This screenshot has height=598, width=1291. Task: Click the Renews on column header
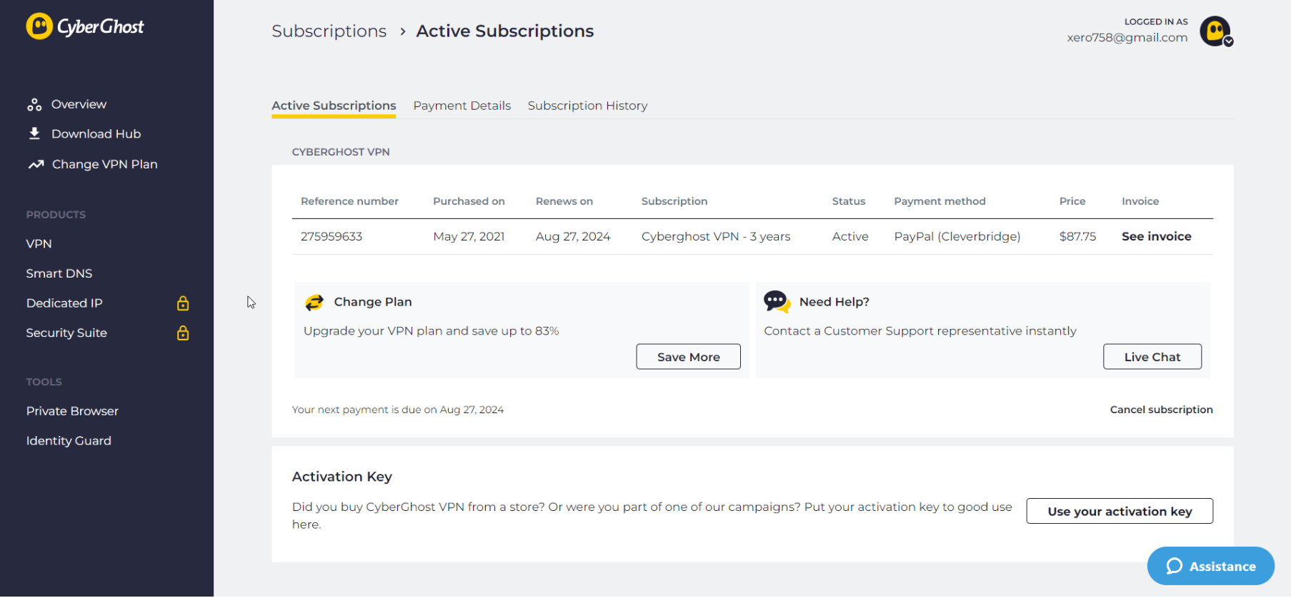[x=564, y=201]
